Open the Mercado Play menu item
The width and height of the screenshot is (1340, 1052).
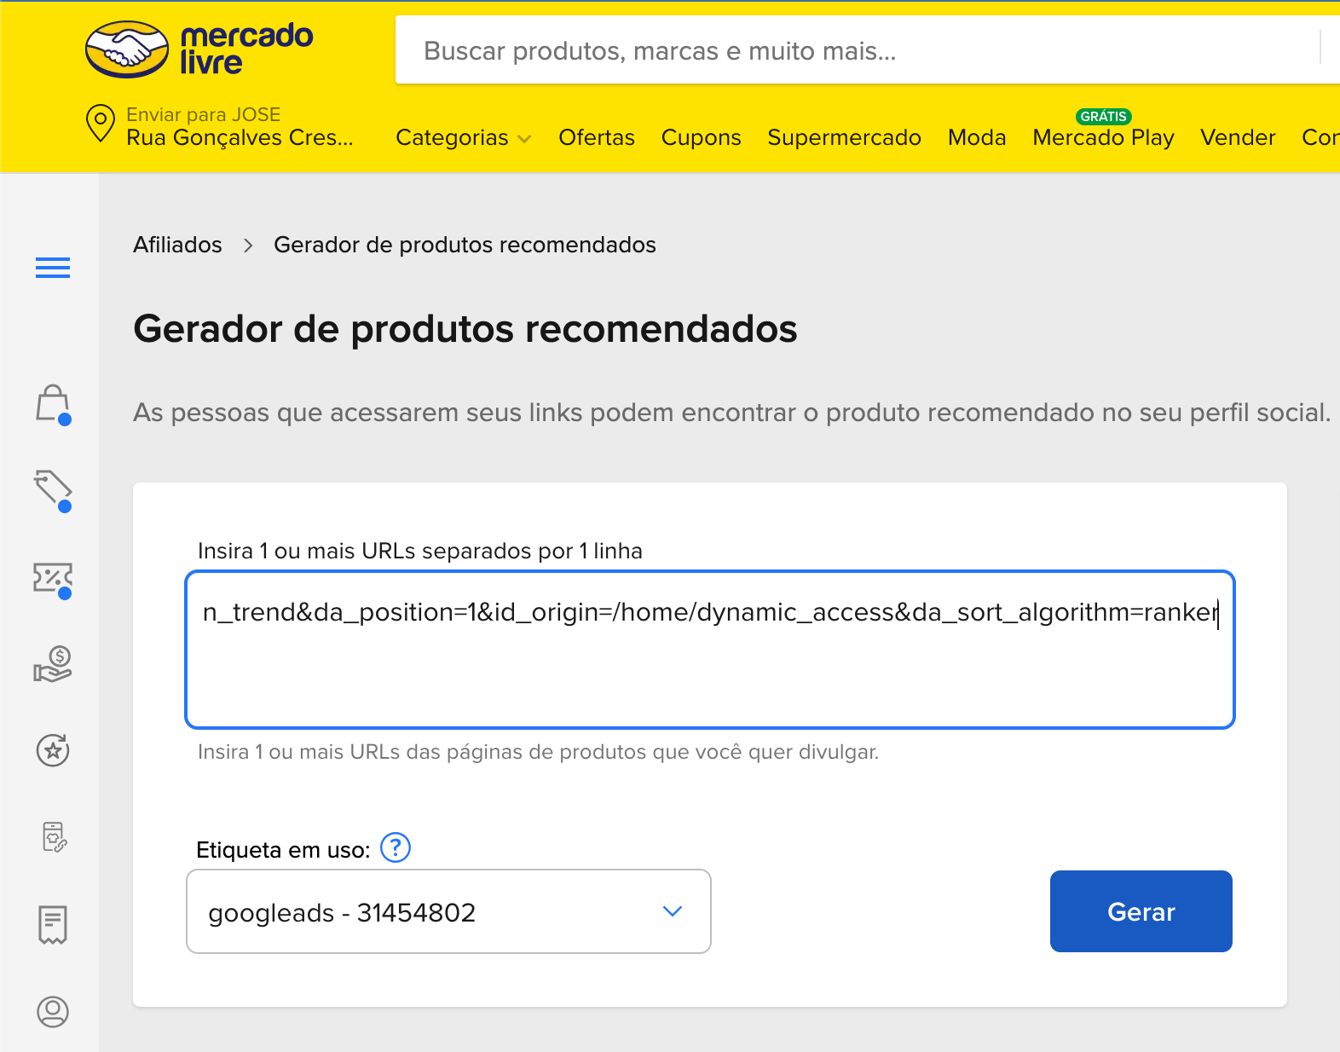point(1103,138)
